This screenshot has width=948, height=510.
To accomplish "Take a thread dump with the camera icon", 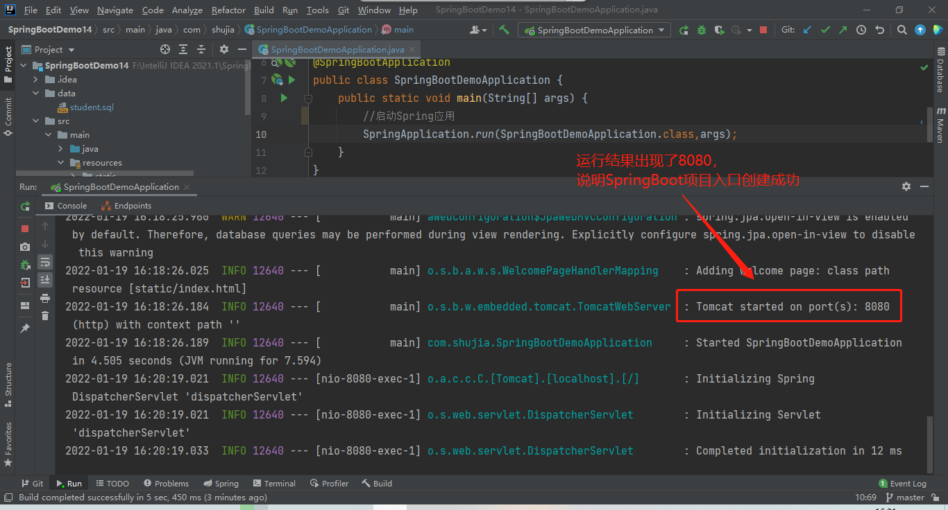I will click(x=25, y=247).
